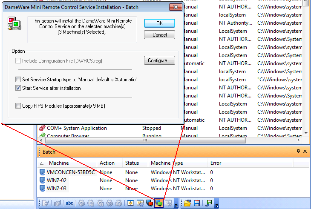Close the DameWare Service Installation dialog
The height and width of the screenshot is (209, 311).
[176, 7]
